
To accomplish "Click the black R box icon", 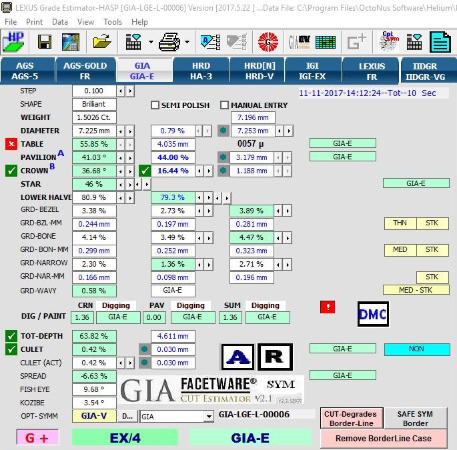I will (275, 357).
